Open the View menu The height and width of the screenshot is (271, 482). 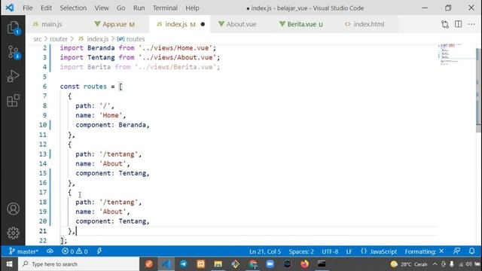(102, 8)
